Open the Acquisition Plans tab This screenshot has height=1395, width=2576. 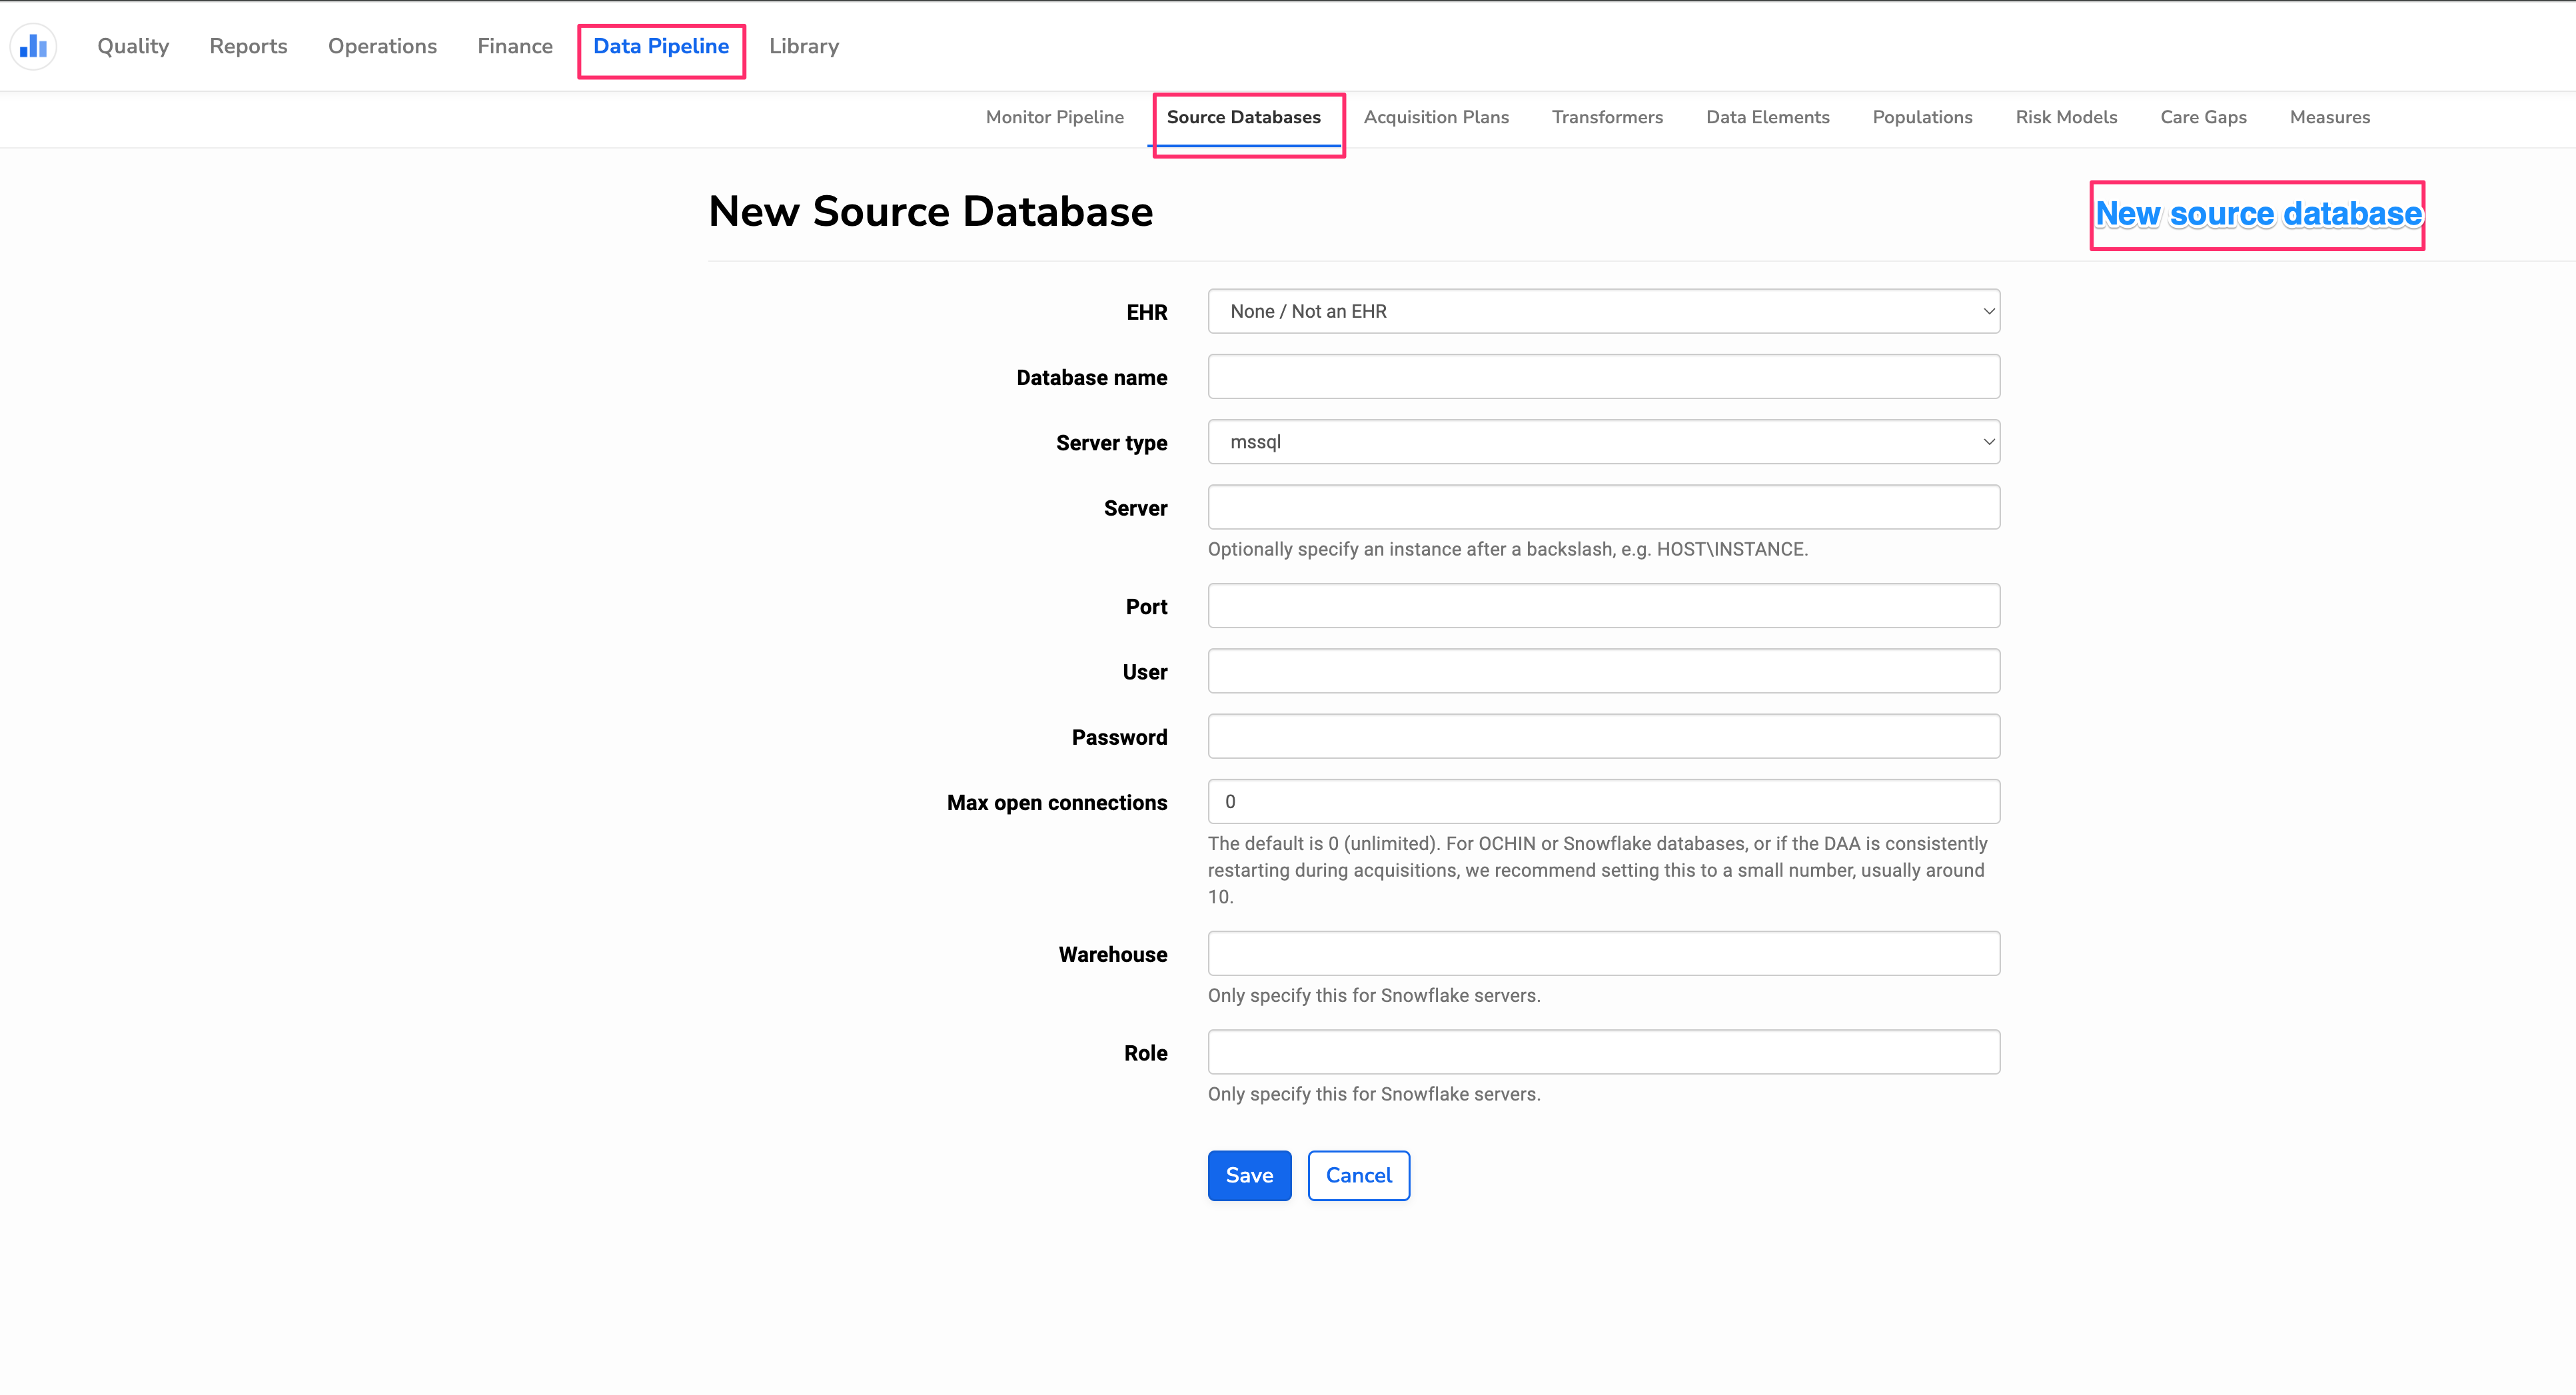tap(1436, 117)
